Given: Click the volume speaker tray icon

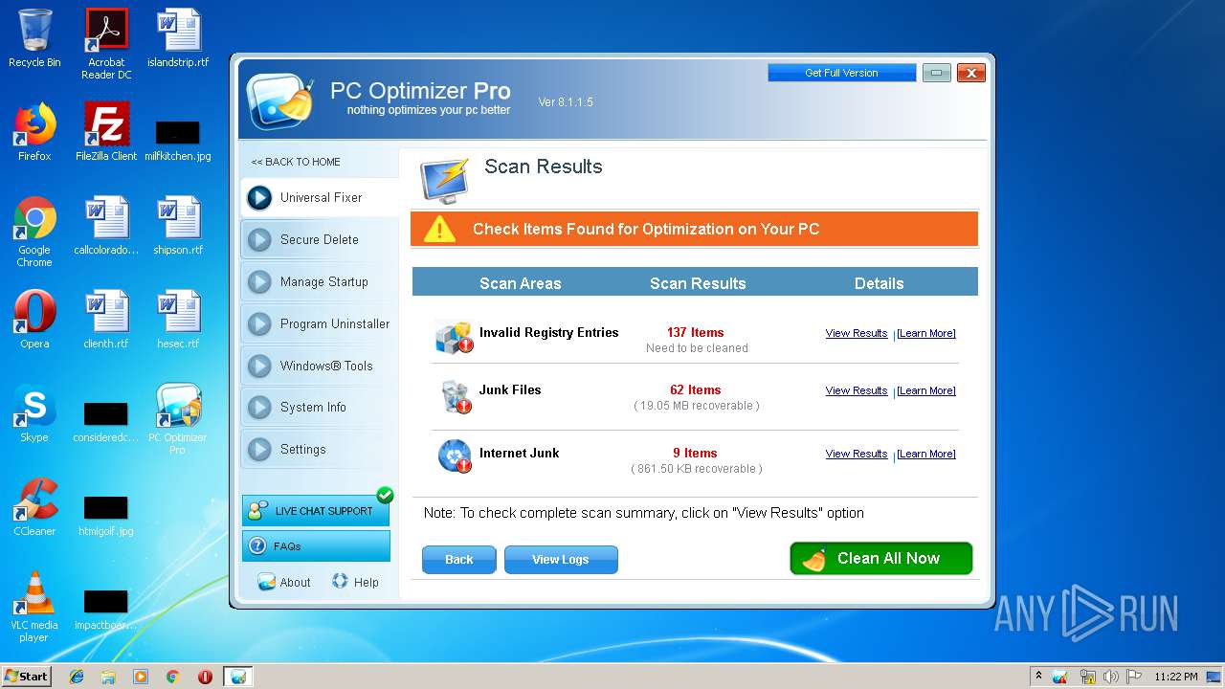Looking at the screenshot, I should [1110, 677].
